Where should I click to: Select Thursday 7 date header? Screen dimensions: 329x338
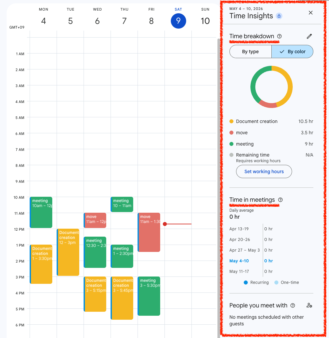pyautogui.click(x=124, y=21)
